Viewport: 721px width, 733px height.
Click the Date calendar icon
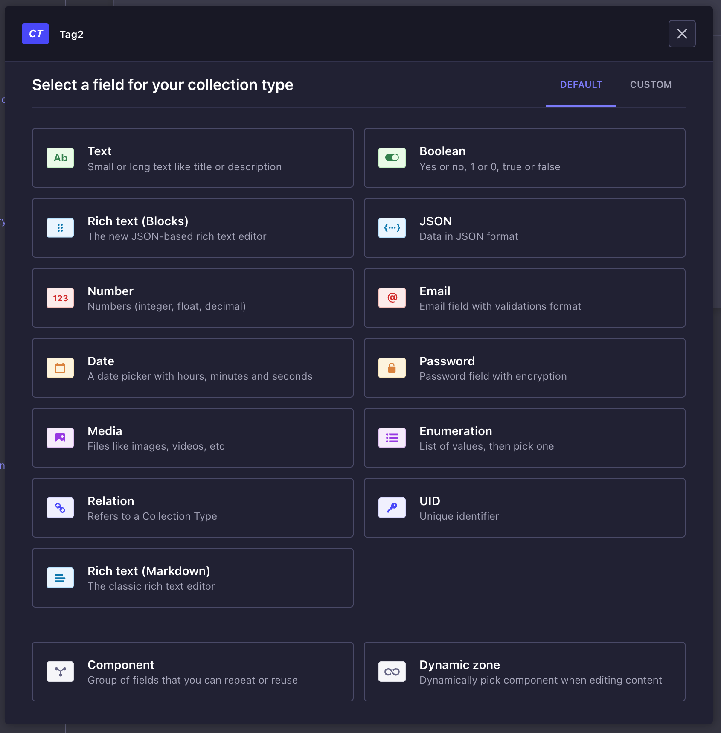pos(60,368)
